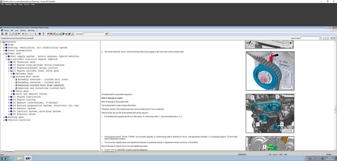Switch to the Overview tab

[x=9, y=152]
